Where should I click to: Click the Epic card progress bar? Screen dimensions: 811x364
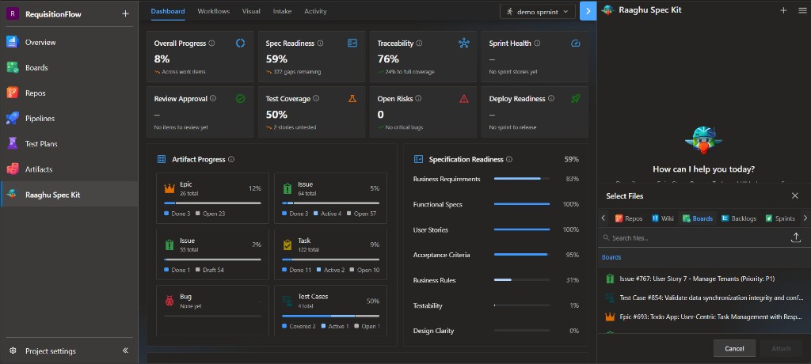(x=212, y=203)
